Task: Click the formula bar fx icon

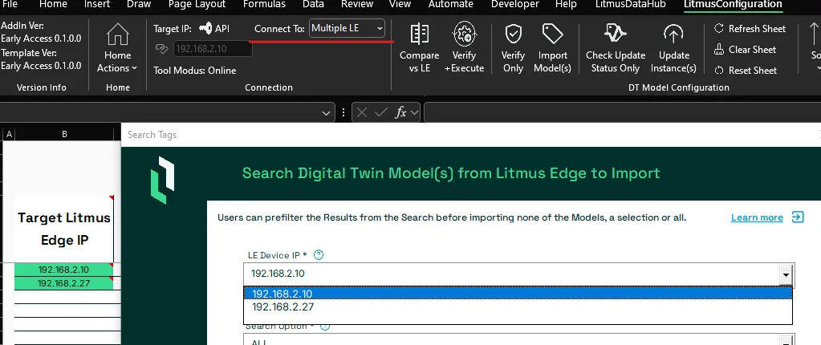Action: click(401, 112)
